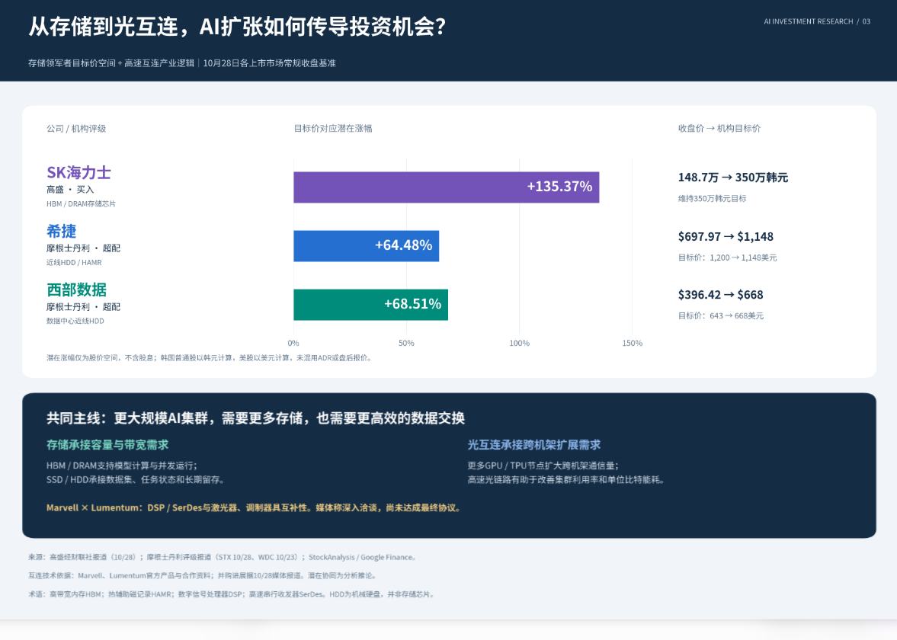Click the HBM / DRAM支持模型计算与并发运行 line
This screenshot has height=640, width=897.
tap(122, 466)
